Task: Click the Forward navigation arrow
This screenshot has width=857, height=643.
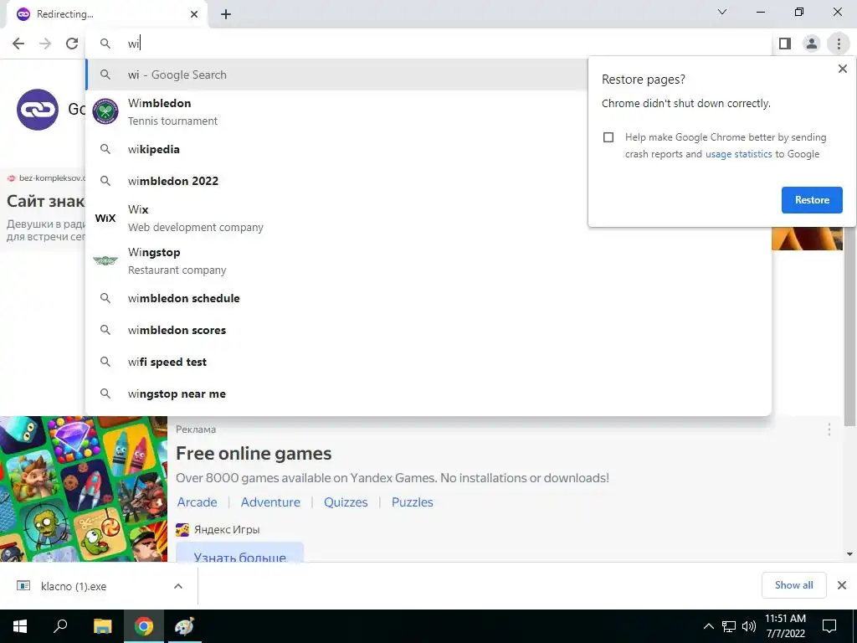Action: 45,44
